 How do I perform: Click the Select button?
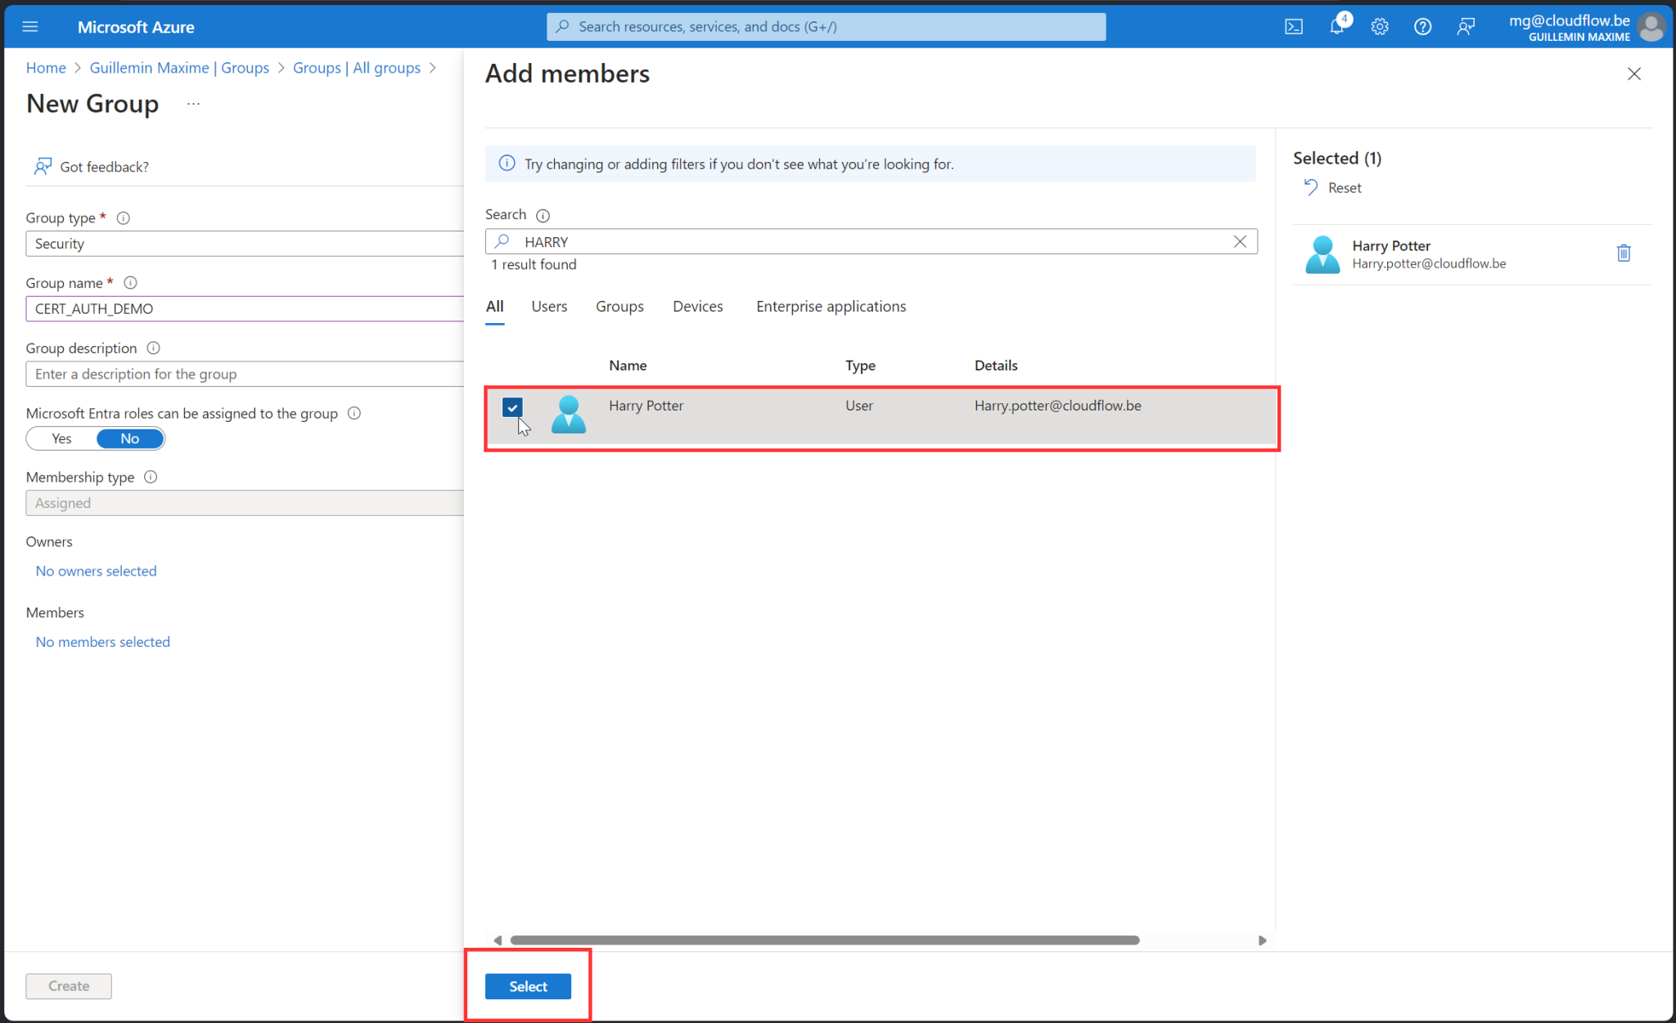[x=527, y=986]
